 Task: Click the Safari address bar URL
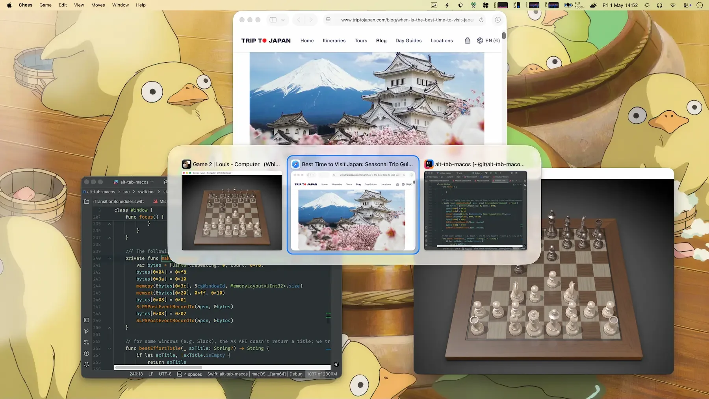[407, 20]
